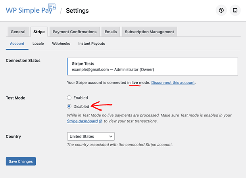Enable Test Mode radio option
This screenshot has width=246, height=178.
(x=69, y=98)
